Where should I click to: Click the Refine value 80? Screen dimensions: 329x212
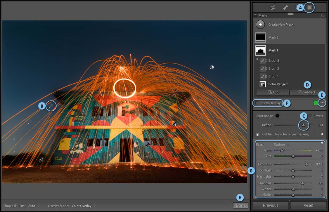point(321,125)
